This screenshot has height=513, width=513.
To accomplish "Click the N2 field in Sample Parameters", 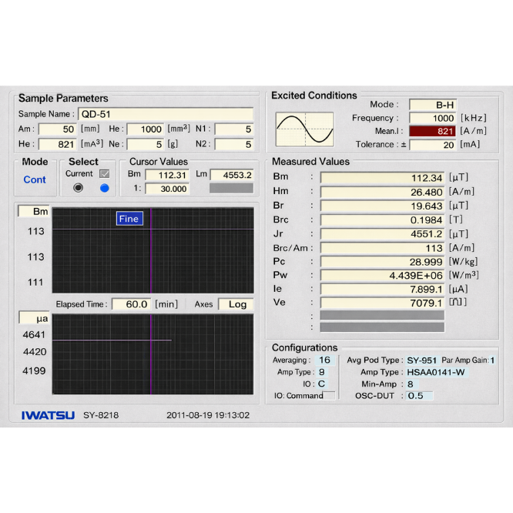I will click(234, 144).
